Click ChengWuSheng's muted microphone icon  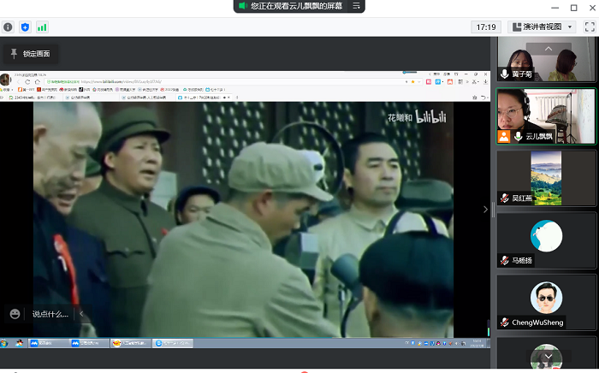[505, 323]
